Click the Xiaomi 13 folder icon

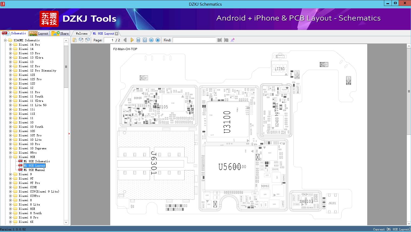point(15,62)
